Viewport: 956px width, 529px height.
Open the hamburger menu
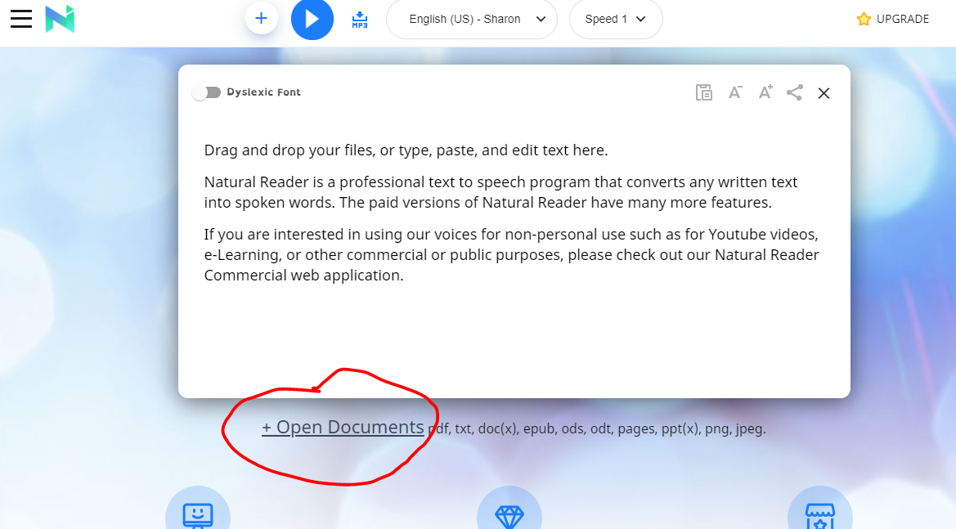click(20, 19)
